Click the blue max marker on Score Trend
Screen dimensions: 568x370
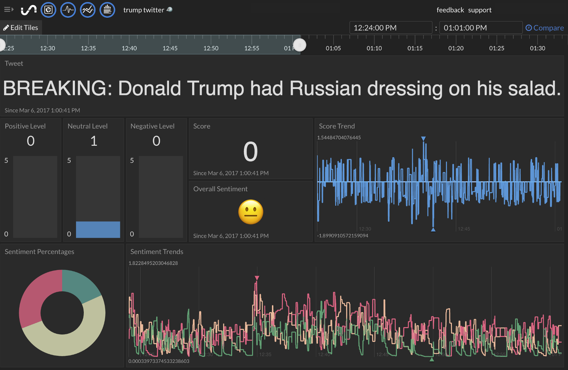click(x=423, y=139)
